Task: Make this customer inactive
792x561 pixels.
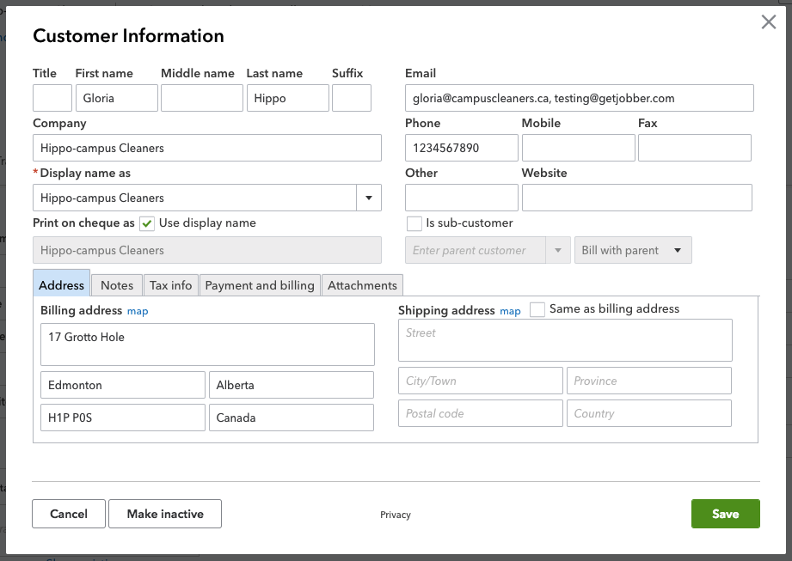Action: 164,514
